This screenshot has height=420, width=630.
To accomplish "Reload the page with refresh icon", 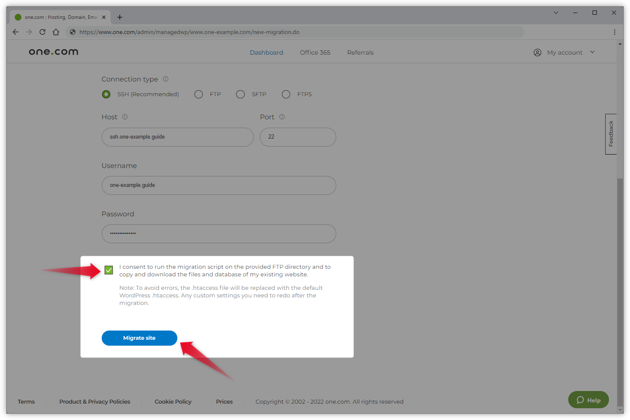I will click(x=42, y=32).
